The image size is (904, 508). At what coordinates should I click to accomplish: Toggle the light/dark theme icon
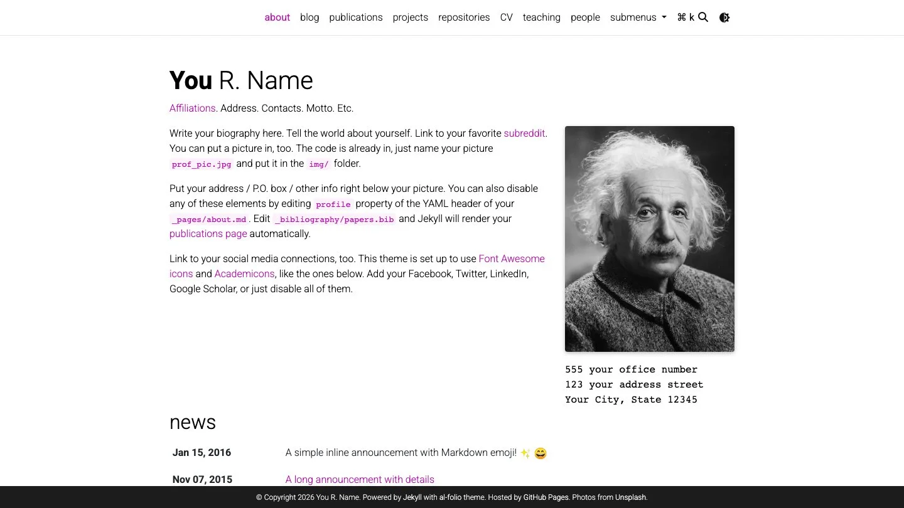(724, 18)
